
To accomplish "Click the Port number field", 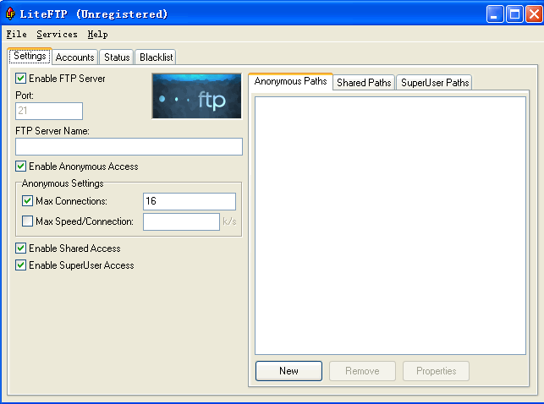I will click(x=49, y=111).
